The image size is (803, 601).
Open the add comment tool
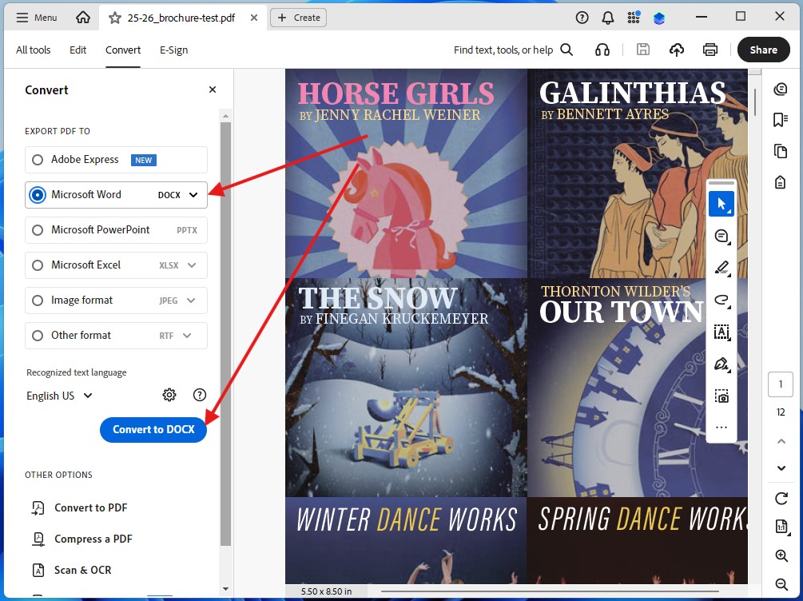722,237
